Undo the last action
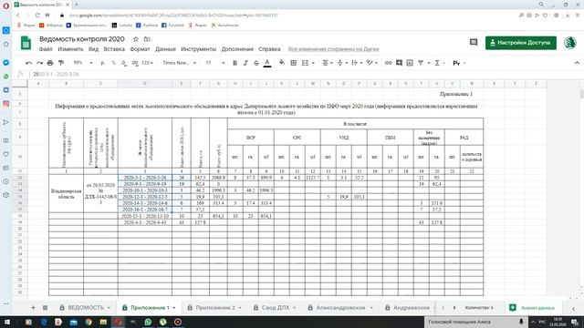The height and width of the screenshot is (328, 584). [x=28, y=63]
